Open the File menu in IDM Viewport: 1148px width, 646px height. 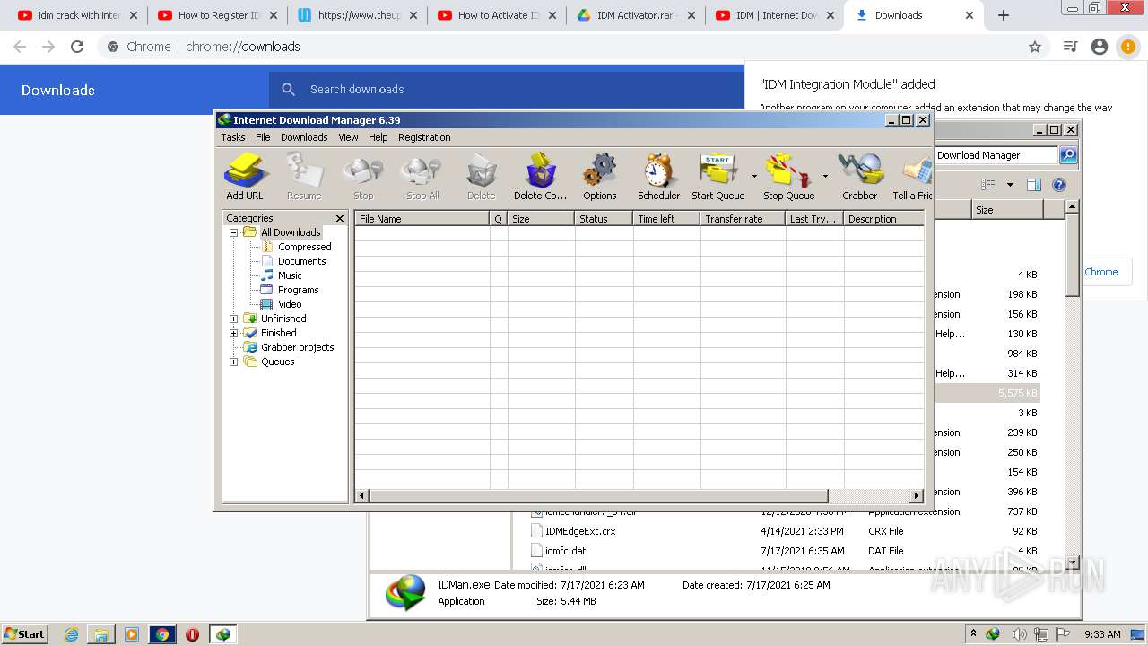pyautogui.click(x=263, y=137)
